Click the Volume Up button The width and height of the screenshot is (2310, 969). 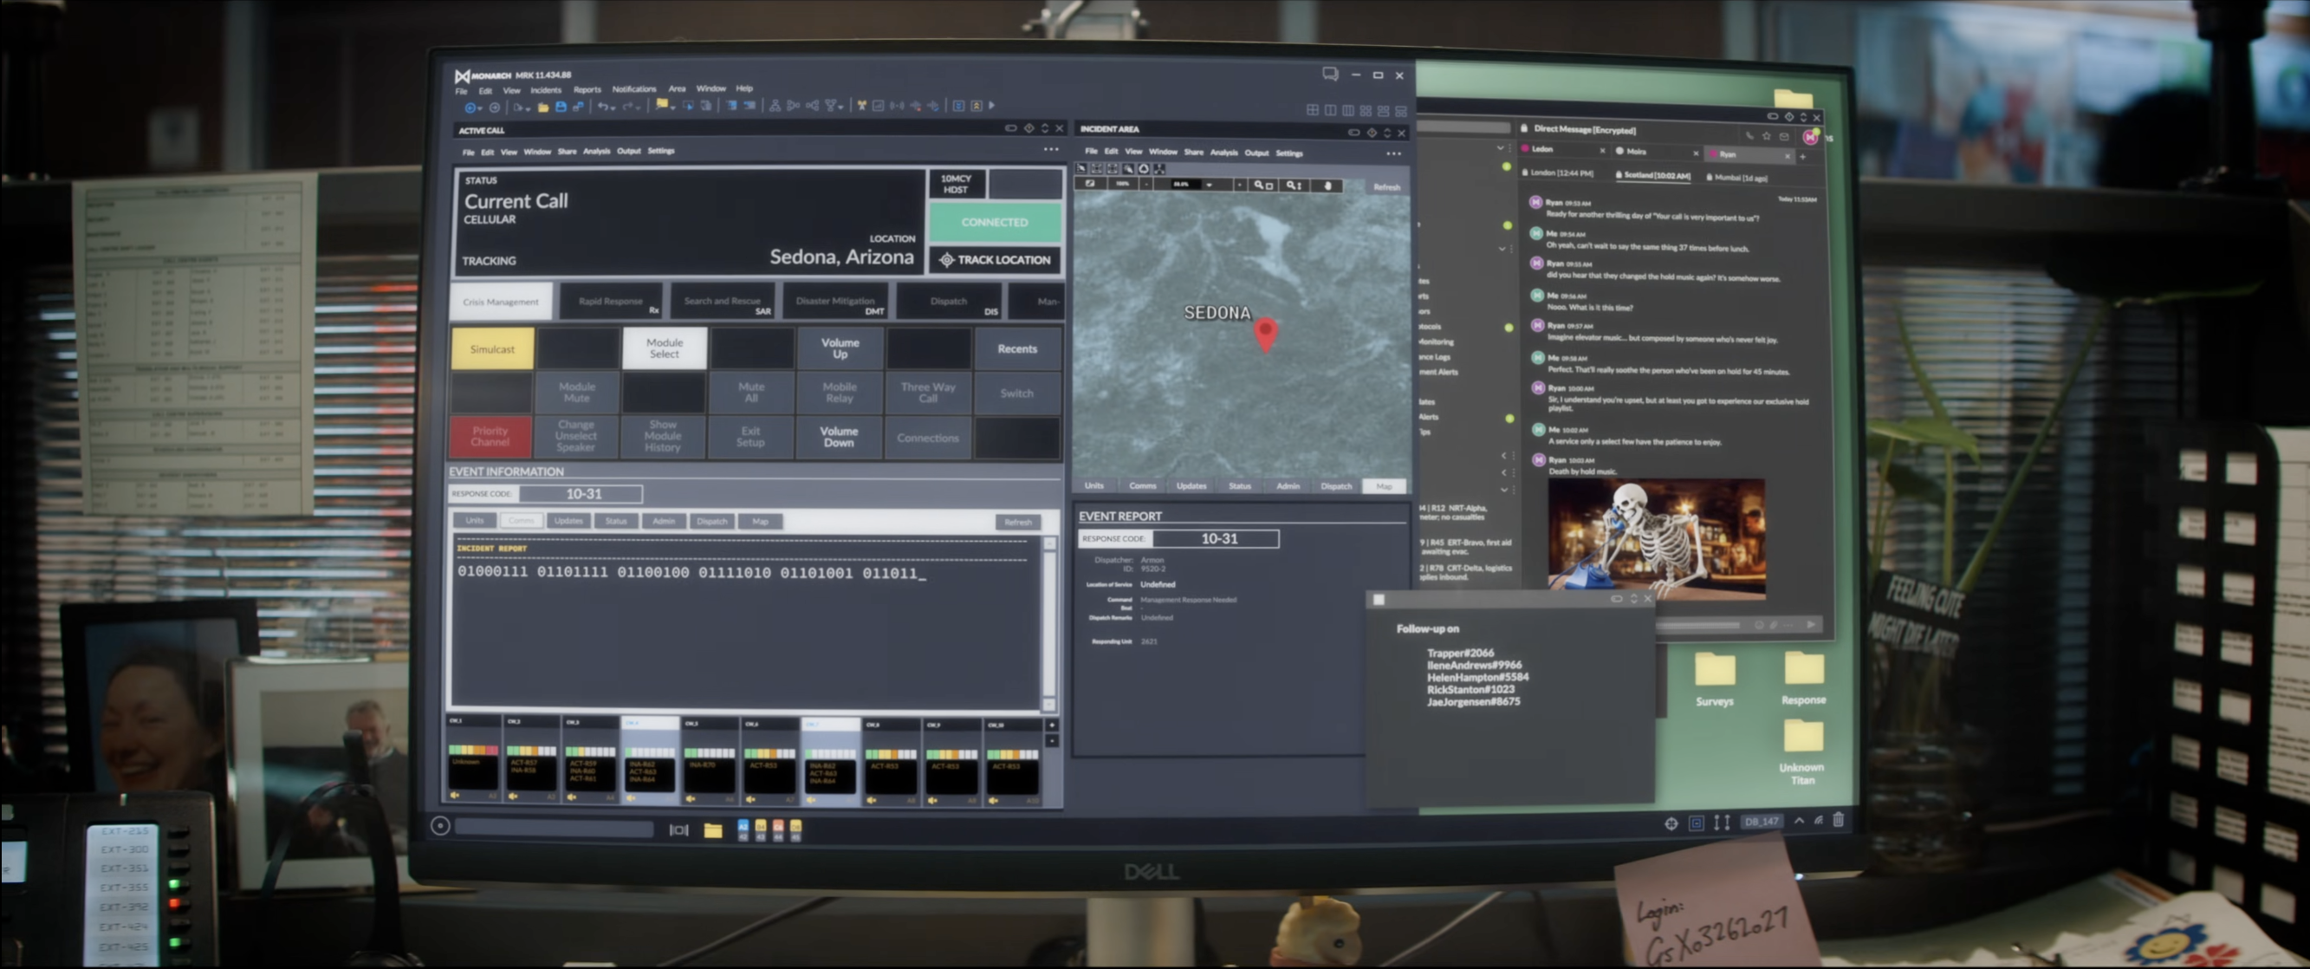840,348
